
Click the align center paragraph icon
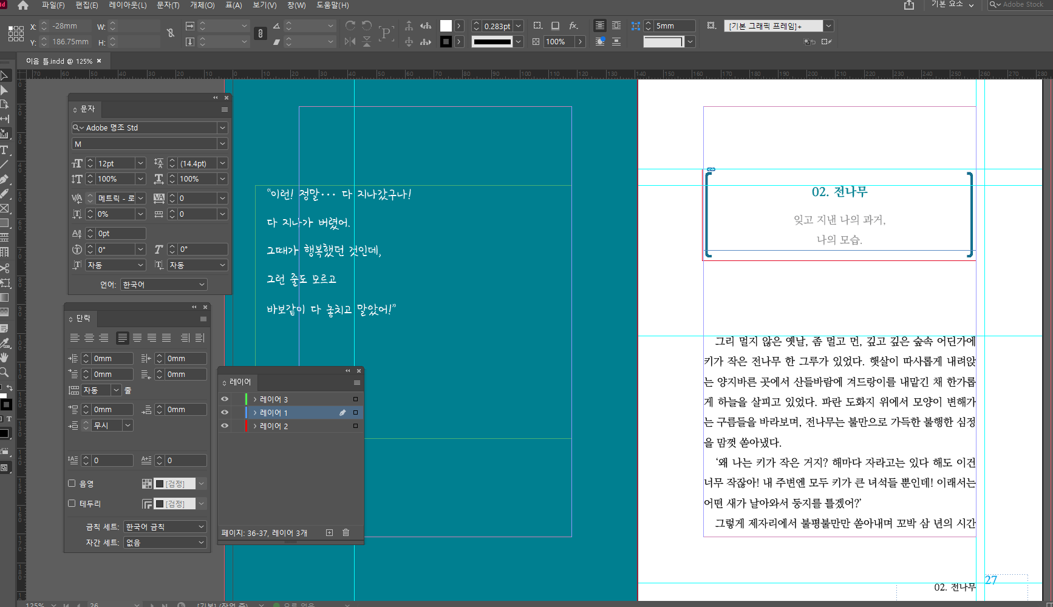coord(89,338)
